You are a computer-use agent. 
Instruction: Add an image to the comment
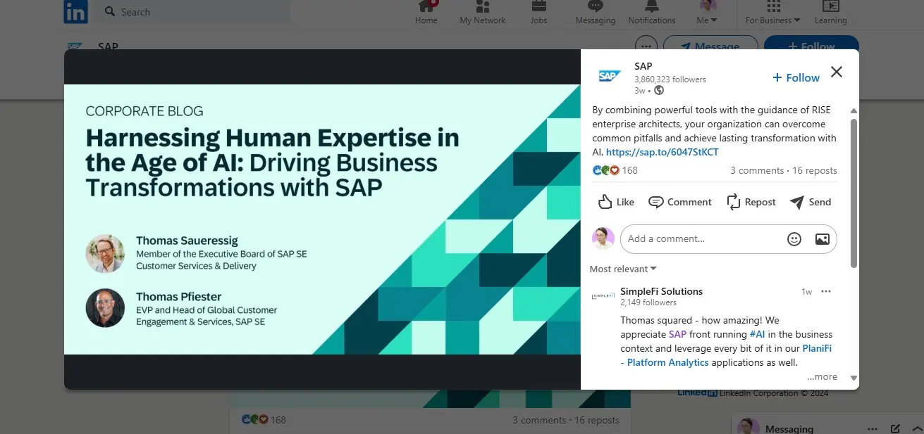pyautogui.click(x=822, y=239)
